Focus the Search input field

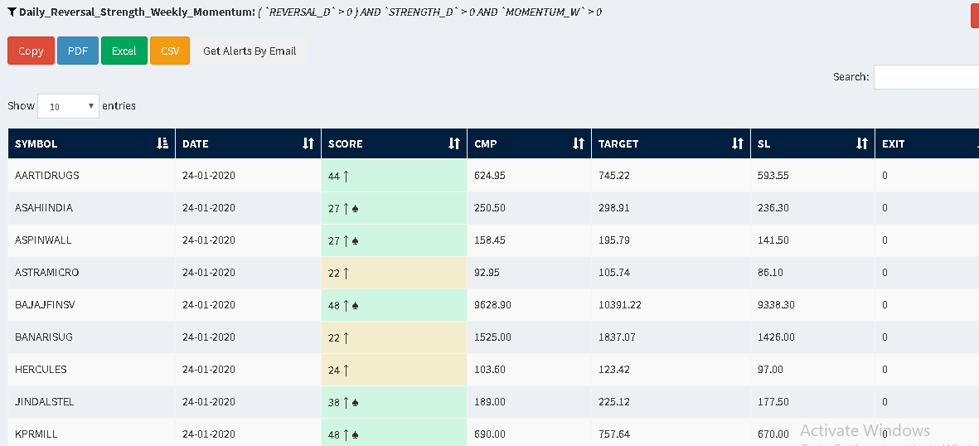[x=926, y=77]
